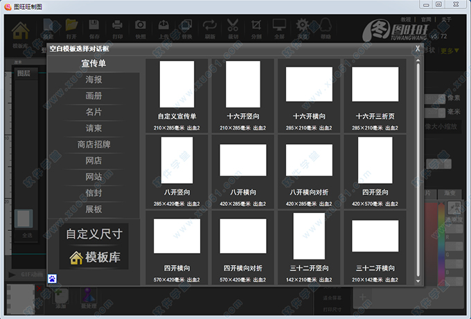The image size is (471, 319).
Task: Click the 快照 camera toolbar icon
Action: [141, 25]
